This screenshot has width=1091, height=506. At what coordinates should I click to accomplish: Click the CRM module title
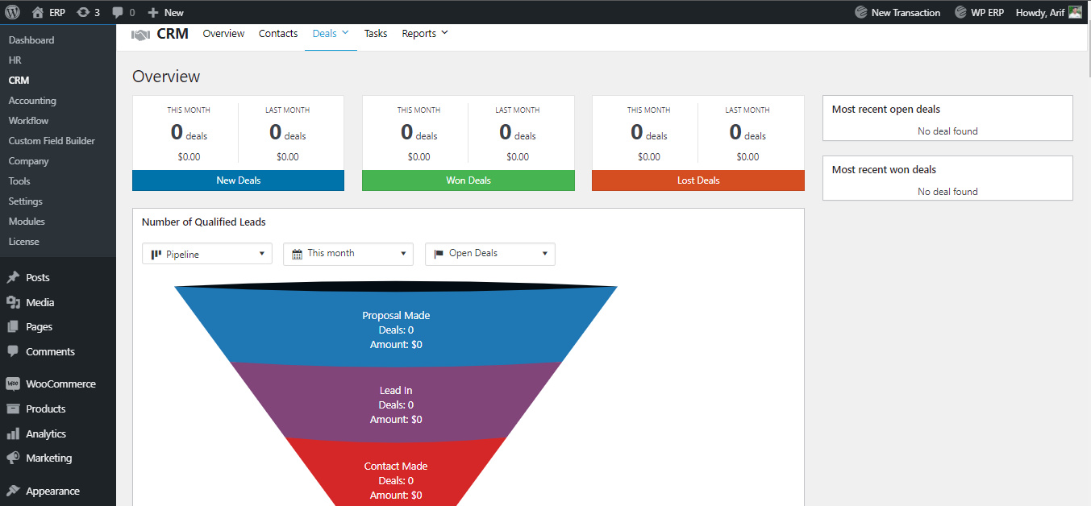click(173, 34)
